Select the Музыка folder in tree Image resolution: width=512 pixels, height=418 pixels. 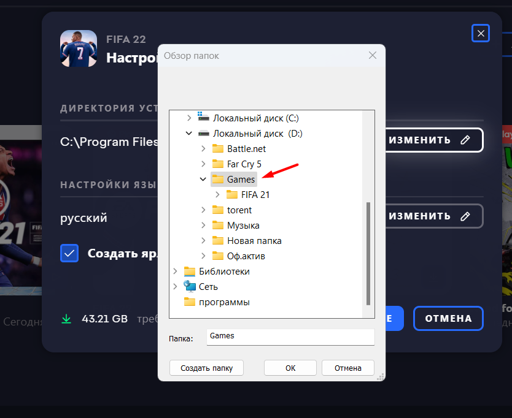coord(243,226)
